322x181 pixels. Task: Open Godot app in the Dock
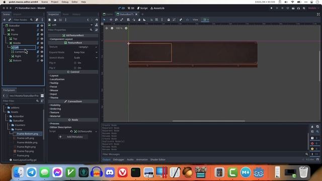259,172
